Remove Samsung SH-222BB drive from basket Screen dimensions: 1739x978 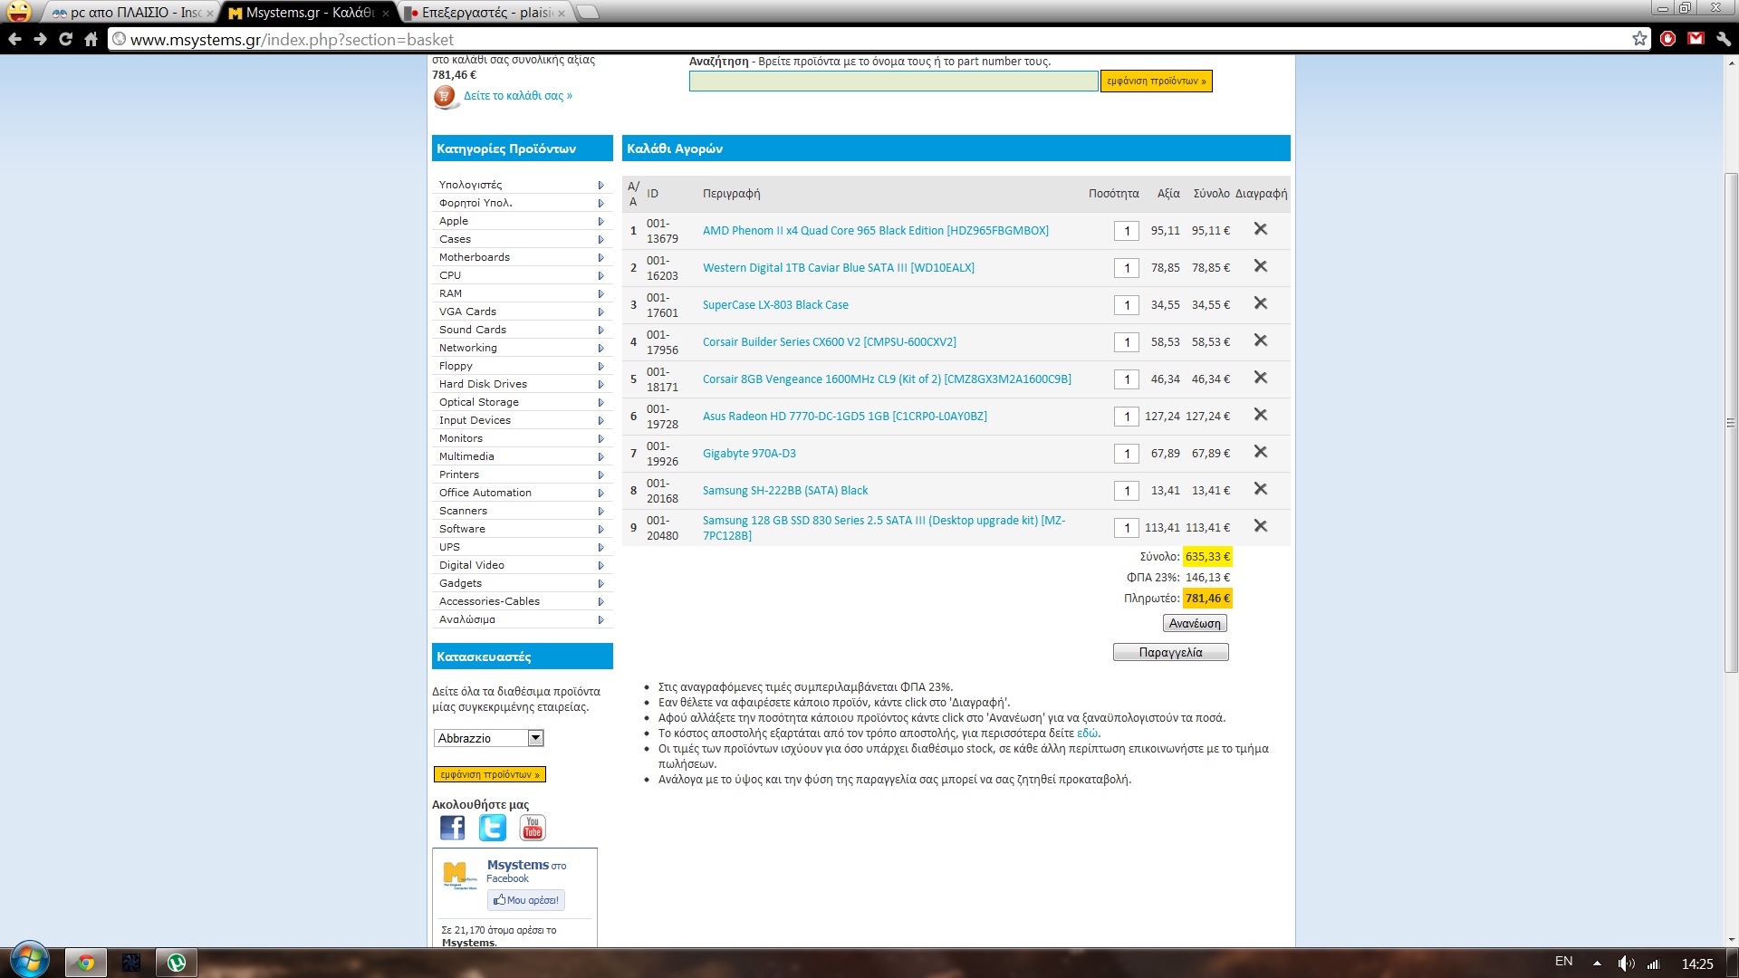[1260, 489]
